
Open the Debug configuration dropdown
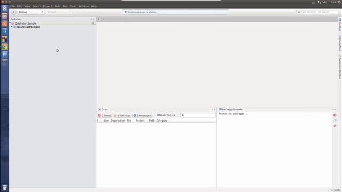(x=31, y=12)
